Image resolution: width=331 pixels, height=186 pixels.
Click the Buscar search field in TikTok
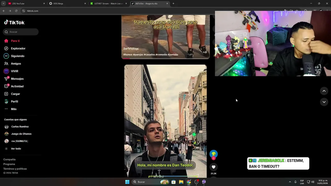click(x=21, y=32)
